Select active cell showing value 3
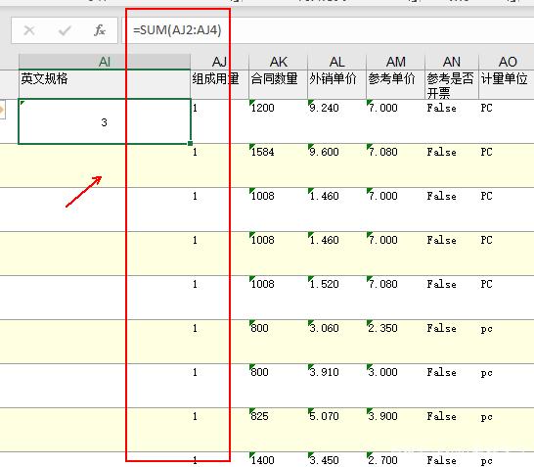 tap(105, 121)
